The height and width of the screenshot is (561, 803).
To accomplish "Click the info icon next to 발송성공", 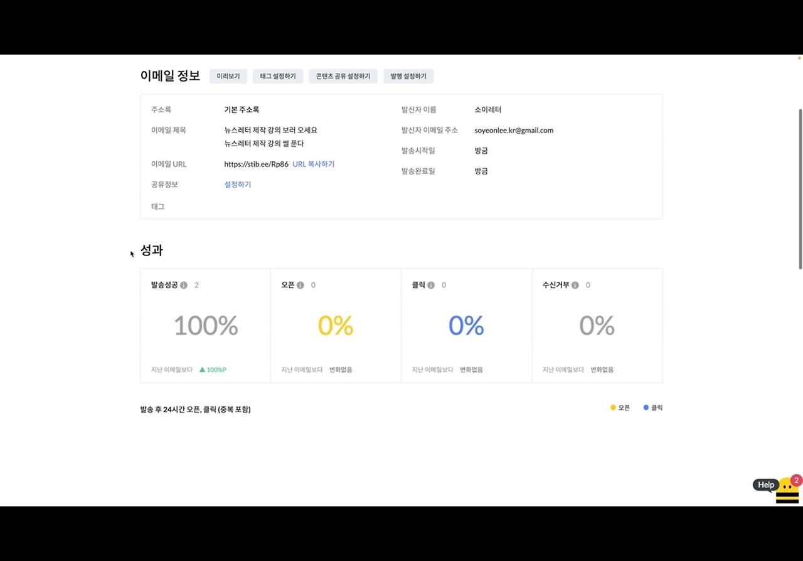I will tap(184, 285).
